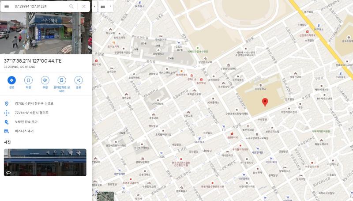The height and width of the screenshot is (201, 353).
Task: Click the blue directions button
Action: click(x=12, y=80)
